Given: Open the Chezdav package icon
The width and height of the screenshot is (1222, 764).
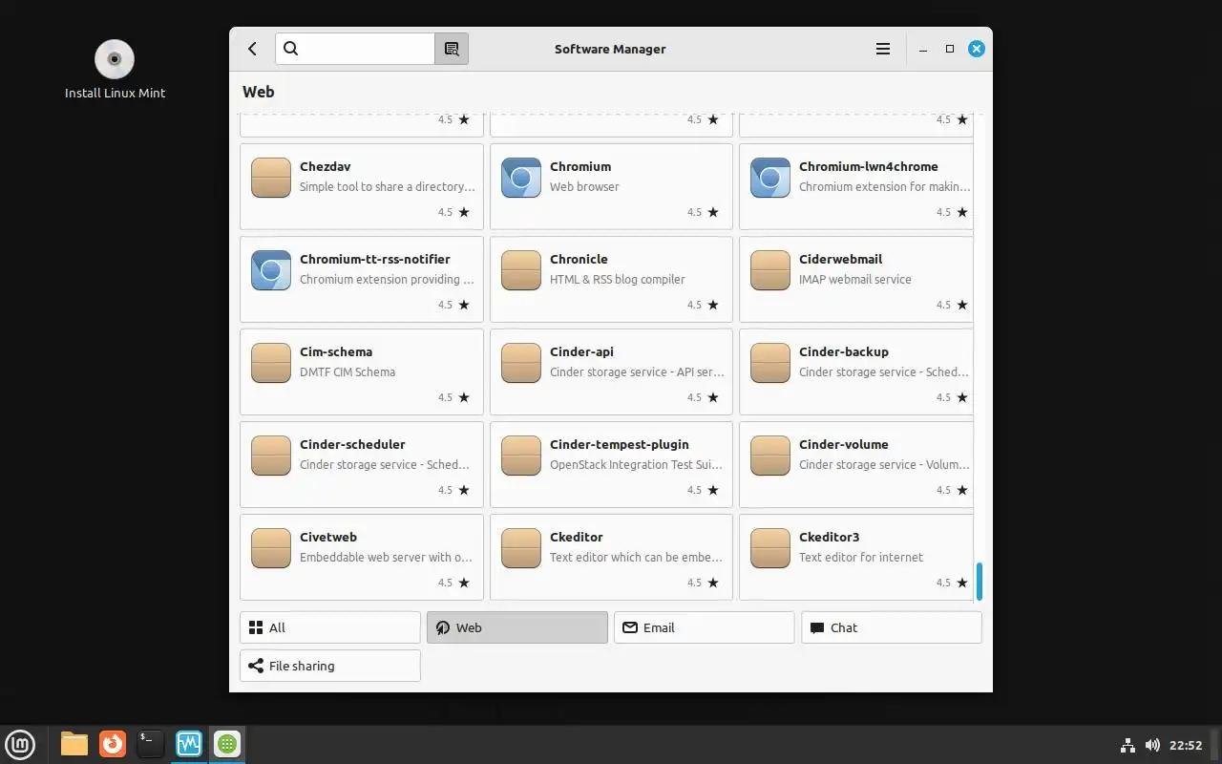Looking at the screenshot, I should 271,178.
